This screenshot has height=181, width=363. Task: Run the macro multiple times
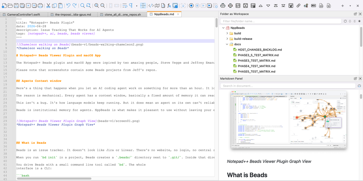point(209,6)
